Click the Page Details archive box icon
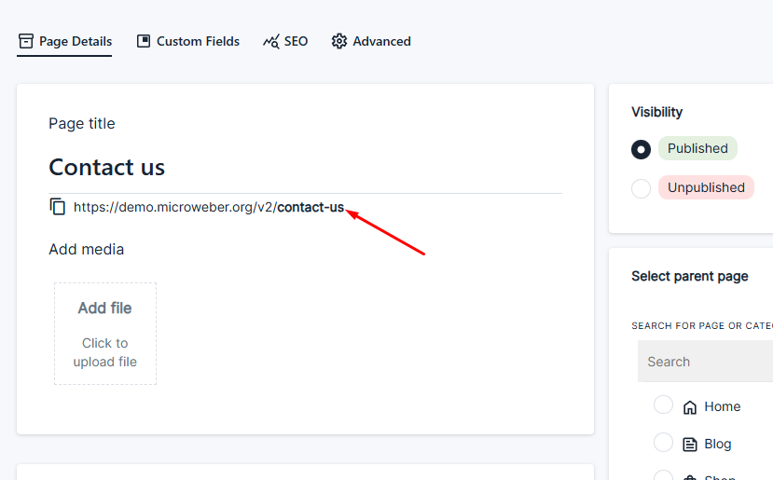The image size is (773, 480). click(26, 41)
